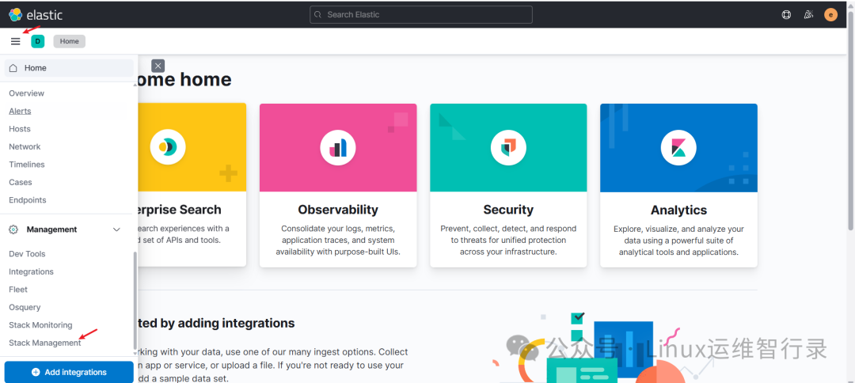Image resolution: width=855 pixels, height=383 pixels.
Task: Click the side navigation scrollbar
Action: 135,301
